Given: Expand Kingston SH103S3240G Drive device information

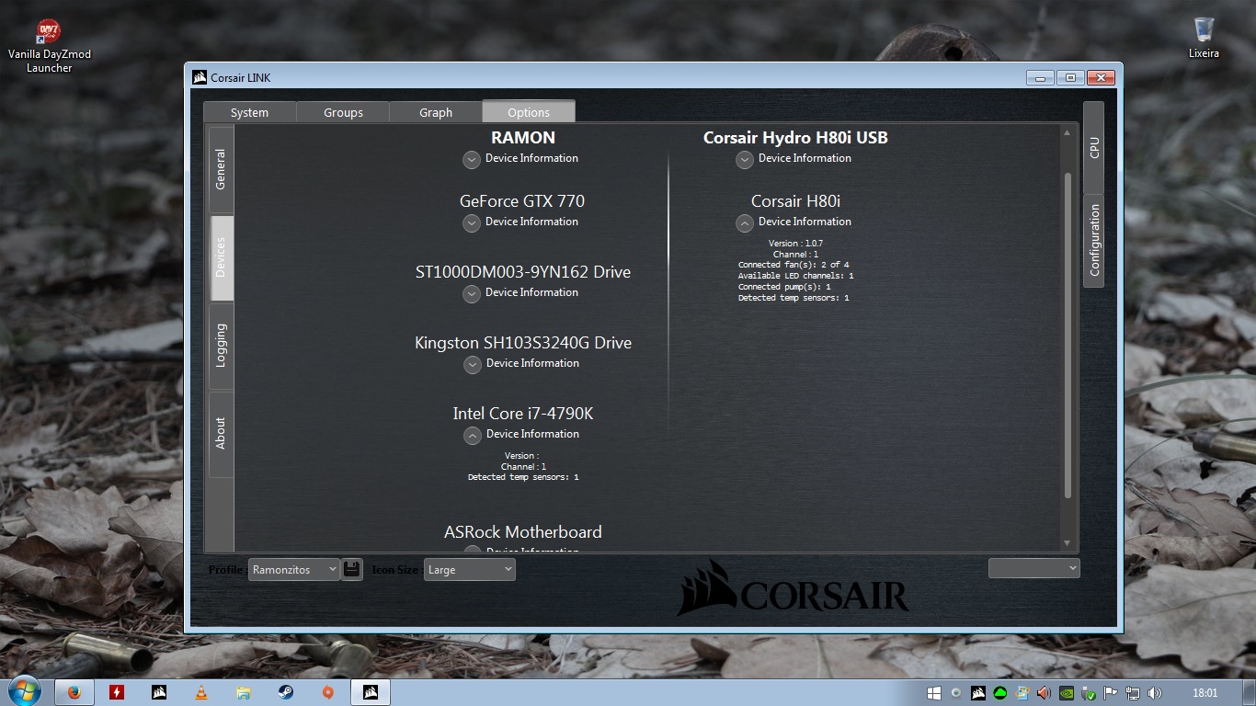Looking at the screenshot, I should [472, 364].
